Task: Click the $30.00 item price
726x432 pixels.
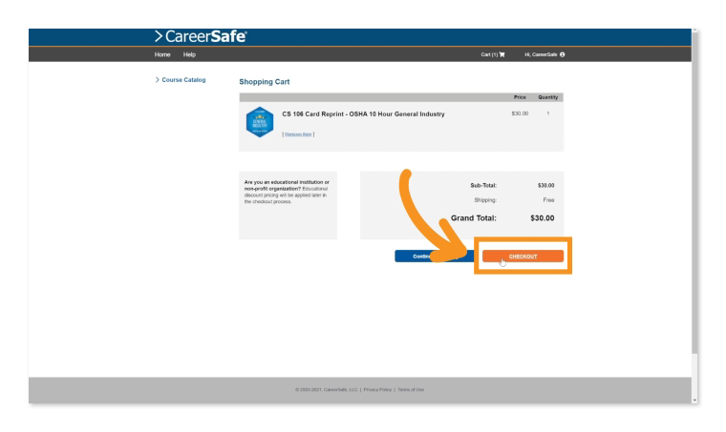Action: click(520, 113)
